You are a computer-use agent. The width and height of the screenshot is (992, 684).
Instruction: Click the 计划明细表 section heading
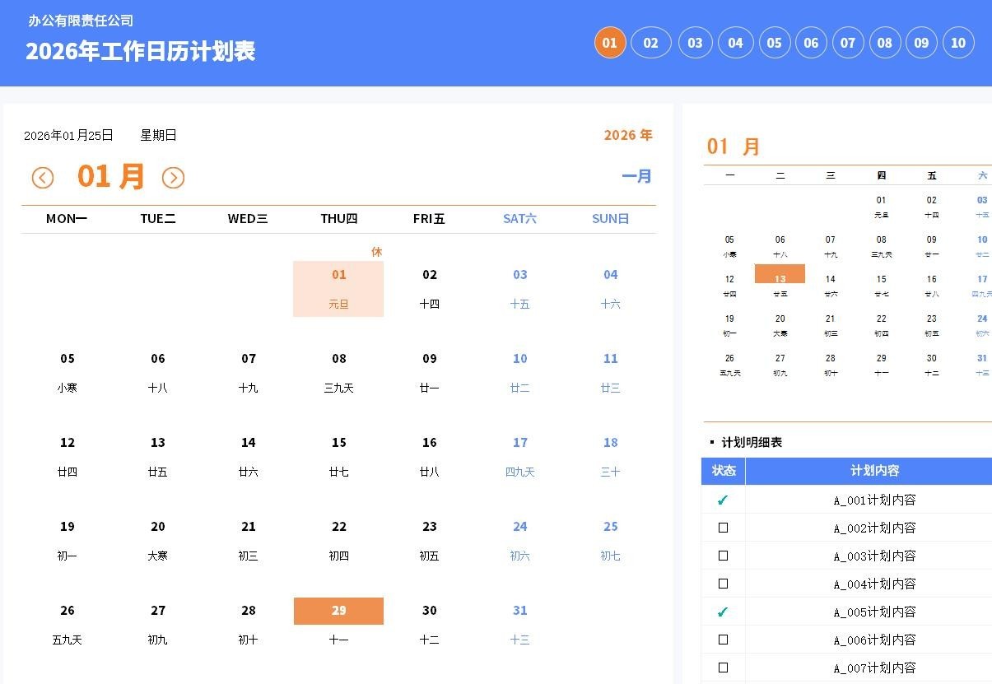pyautogui.click(x=752, y=443)
